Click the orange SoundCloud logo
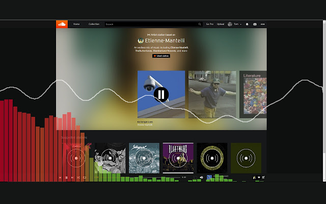 [x=62, y=24]
